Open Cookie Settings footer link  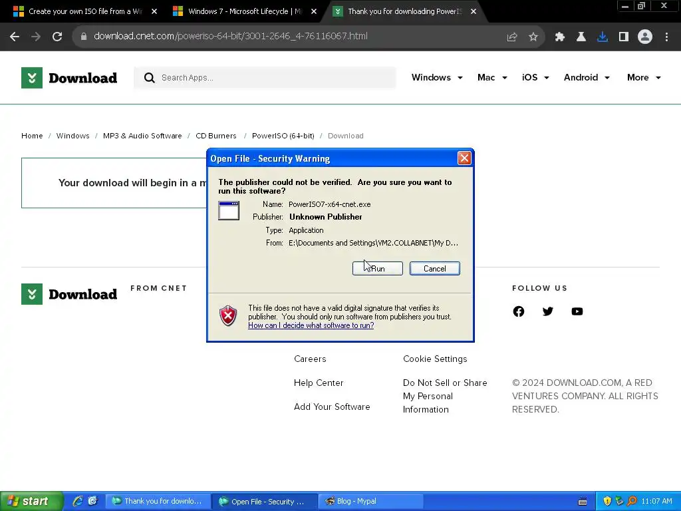tap(435, 359)
